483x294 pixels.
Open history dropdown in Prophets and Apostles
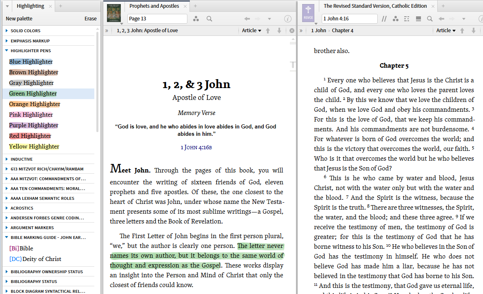[x=269, y=19]
